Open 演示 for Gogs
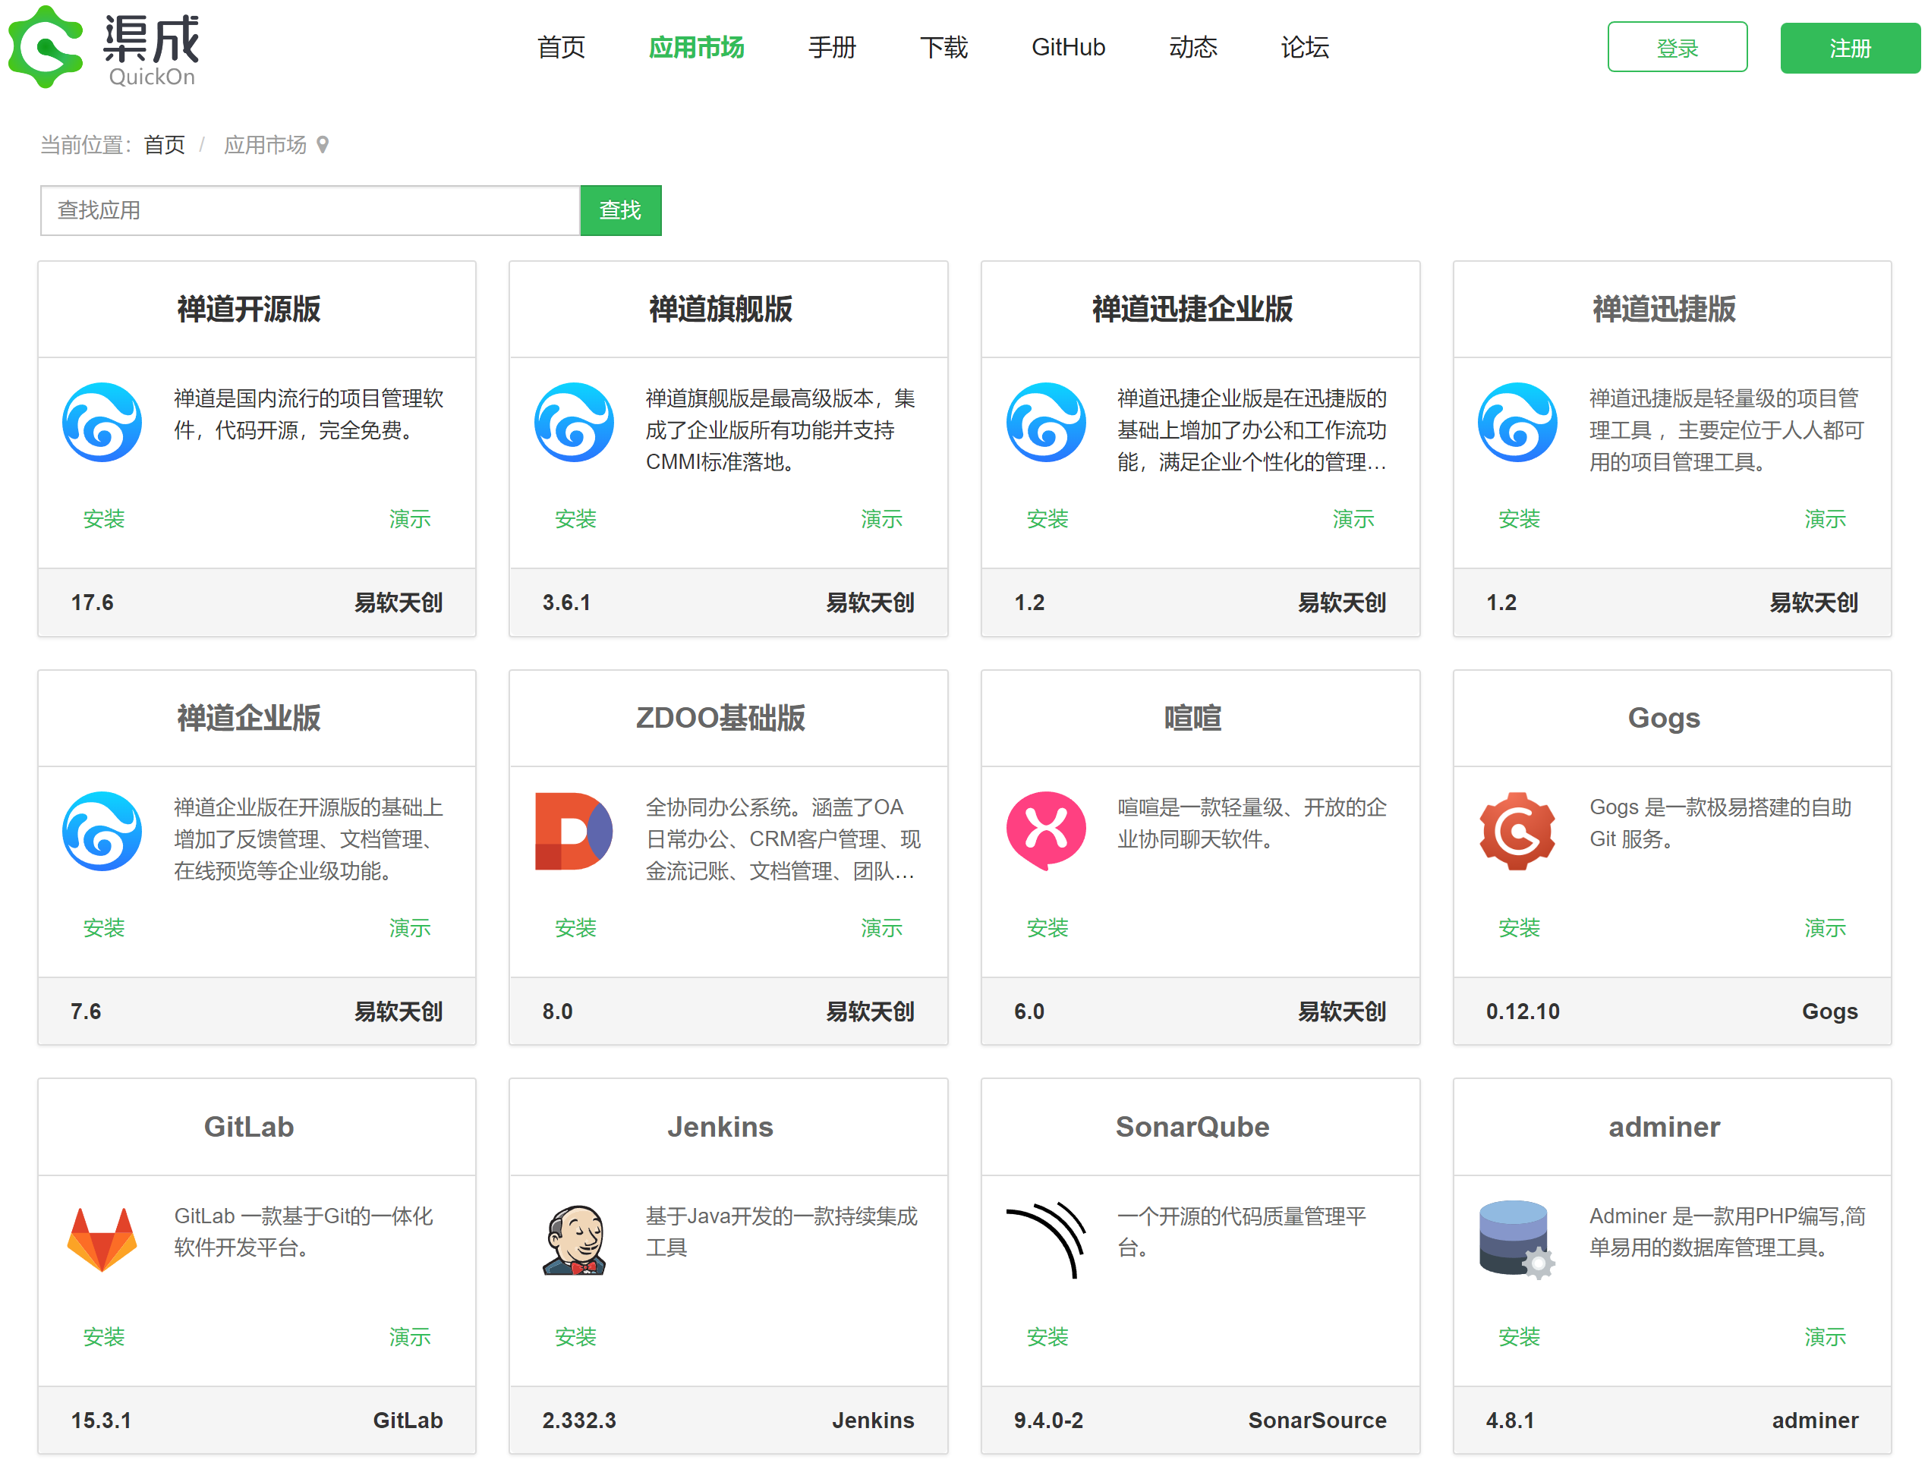 (1826, 927)
